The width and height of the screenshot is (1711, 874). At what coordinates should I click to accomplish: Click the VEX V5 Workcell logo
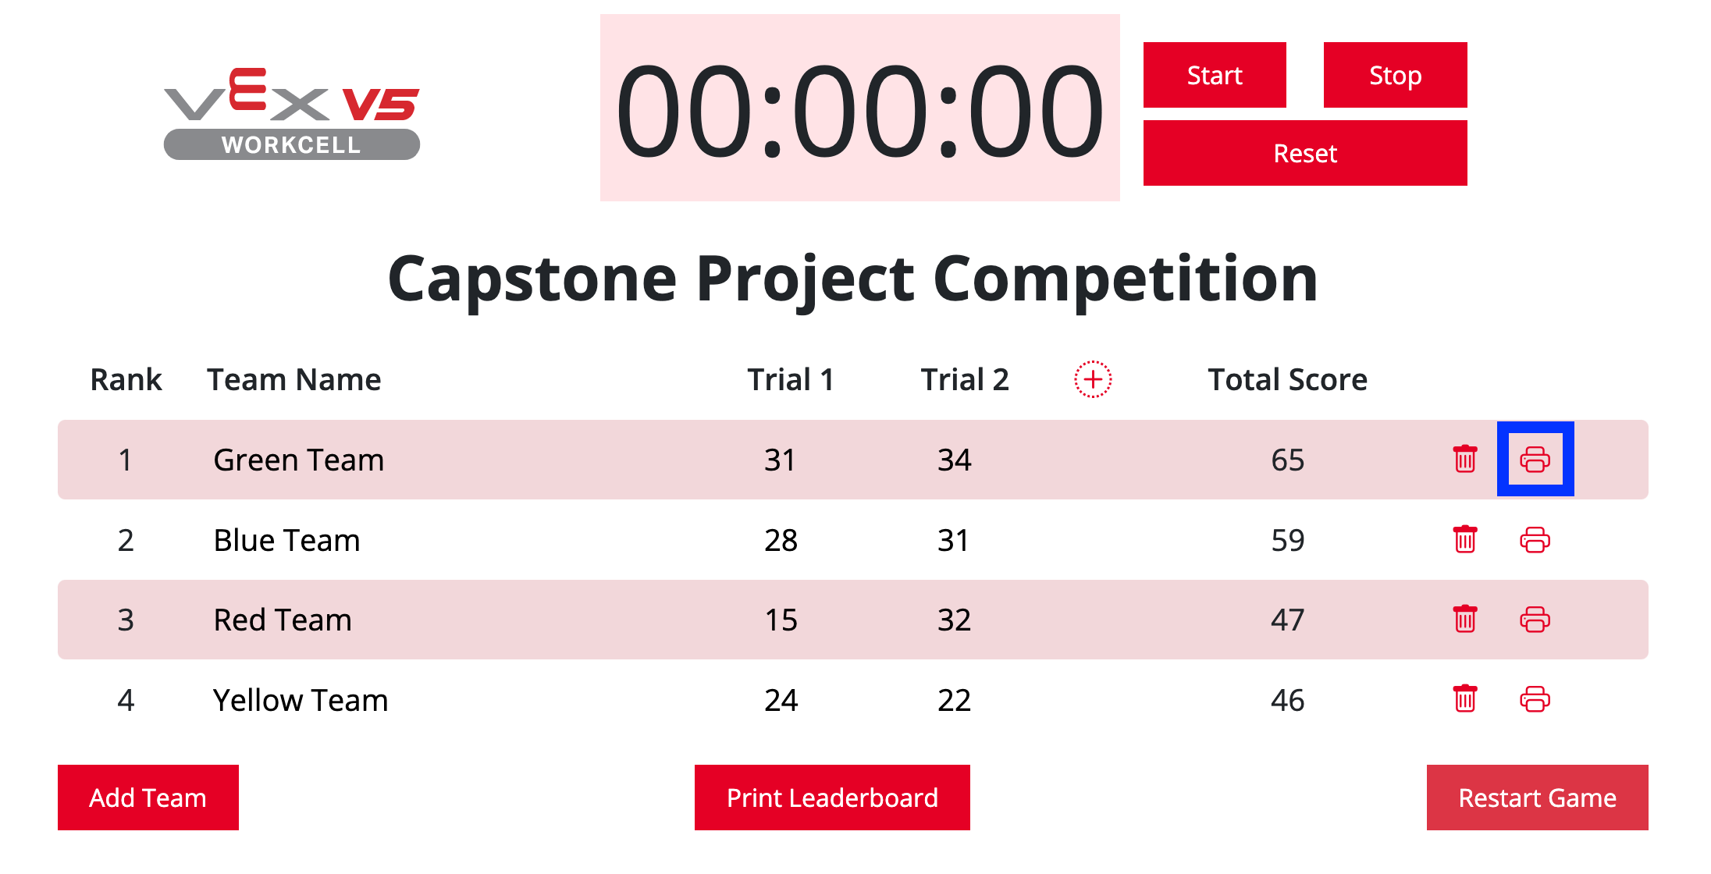292,114
